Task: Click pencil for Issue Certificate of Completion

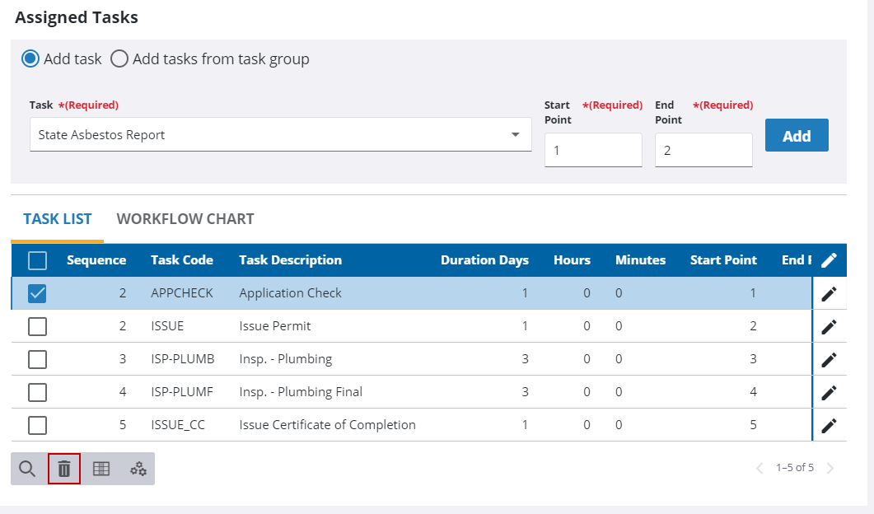Action: tap(829, 425)
